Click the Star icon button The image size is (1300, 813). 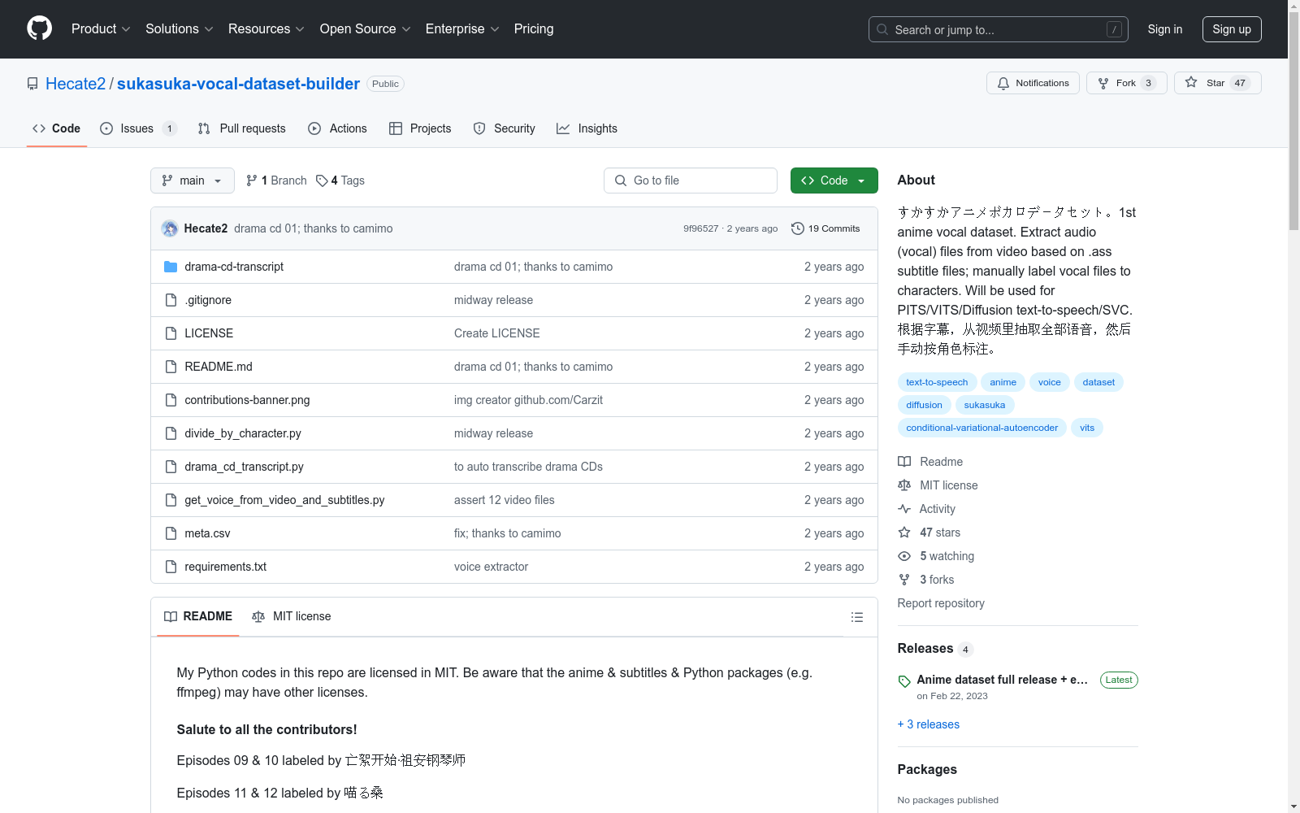[1217, 83]
